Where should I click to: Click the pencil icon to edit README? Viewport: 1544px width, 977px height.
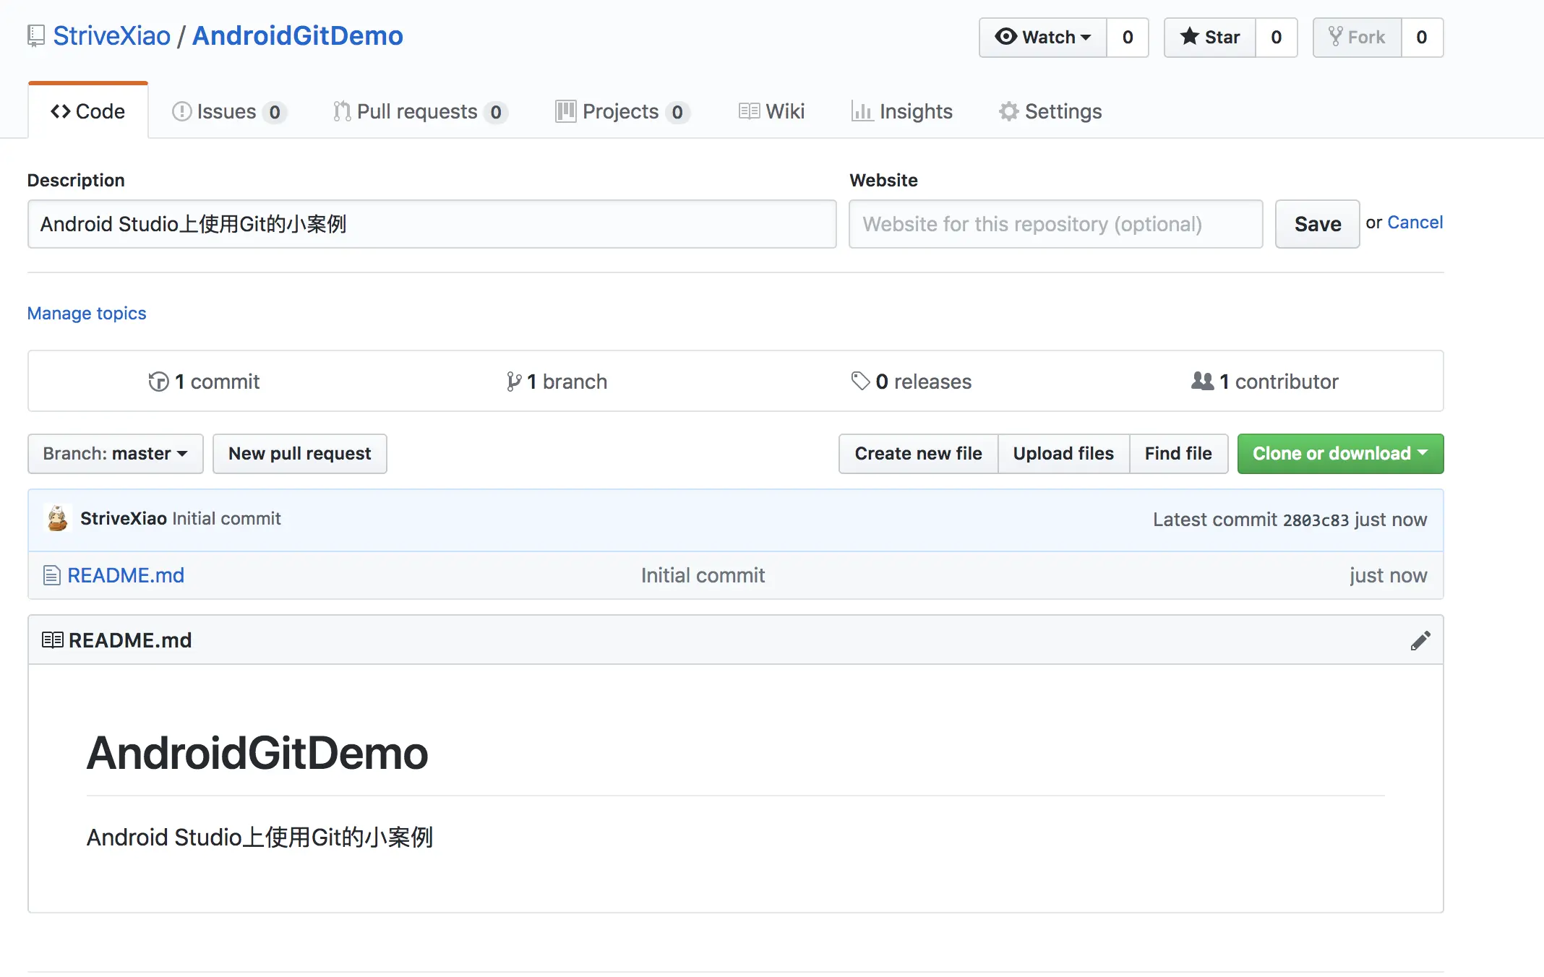(x=1420, y=641)
